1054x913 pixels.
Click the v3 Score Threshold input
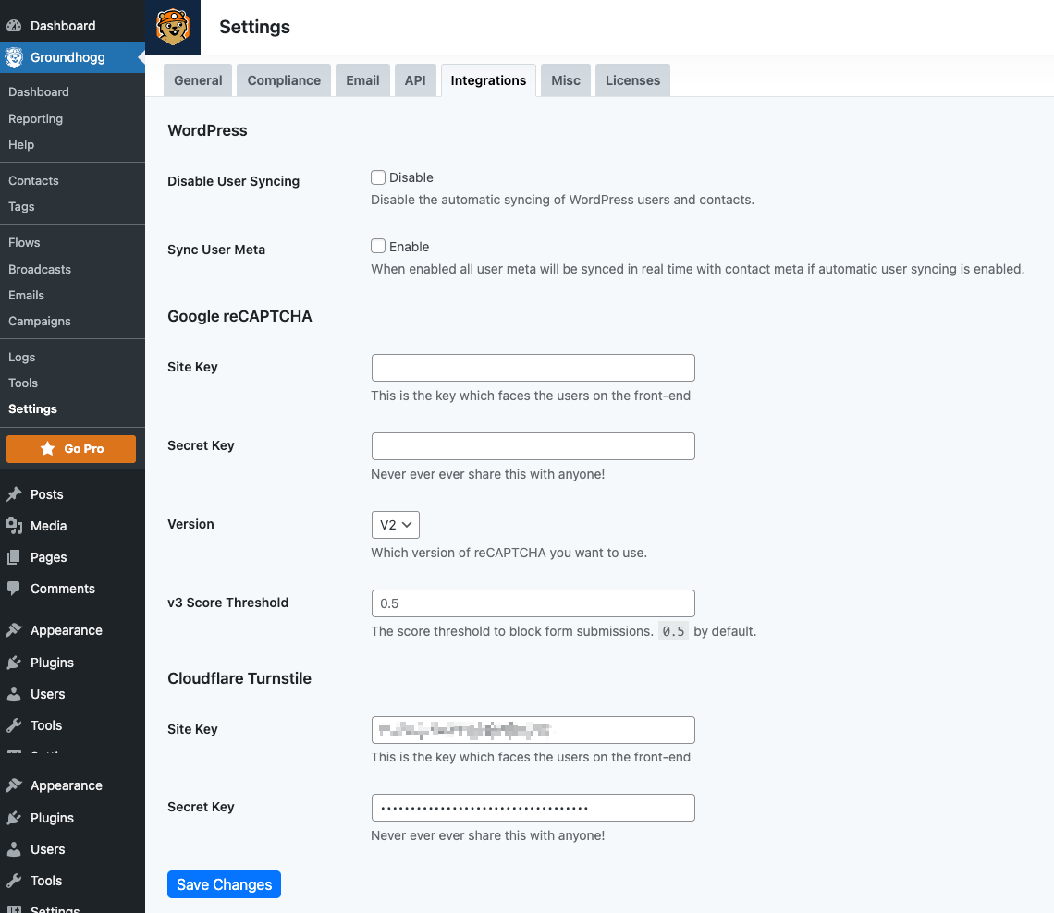point(533,603)
